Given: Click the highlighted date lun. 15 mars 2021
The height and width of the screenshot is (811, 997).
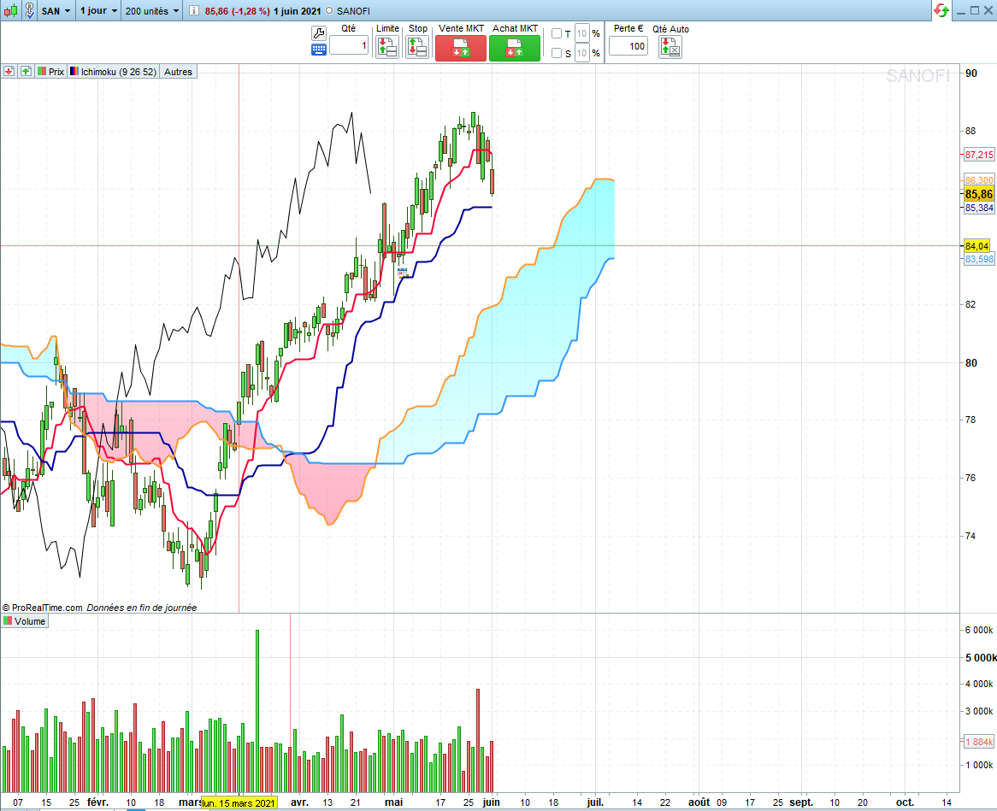Looking at the screenshot, I should pyautogui.click(x=239, y=802).
